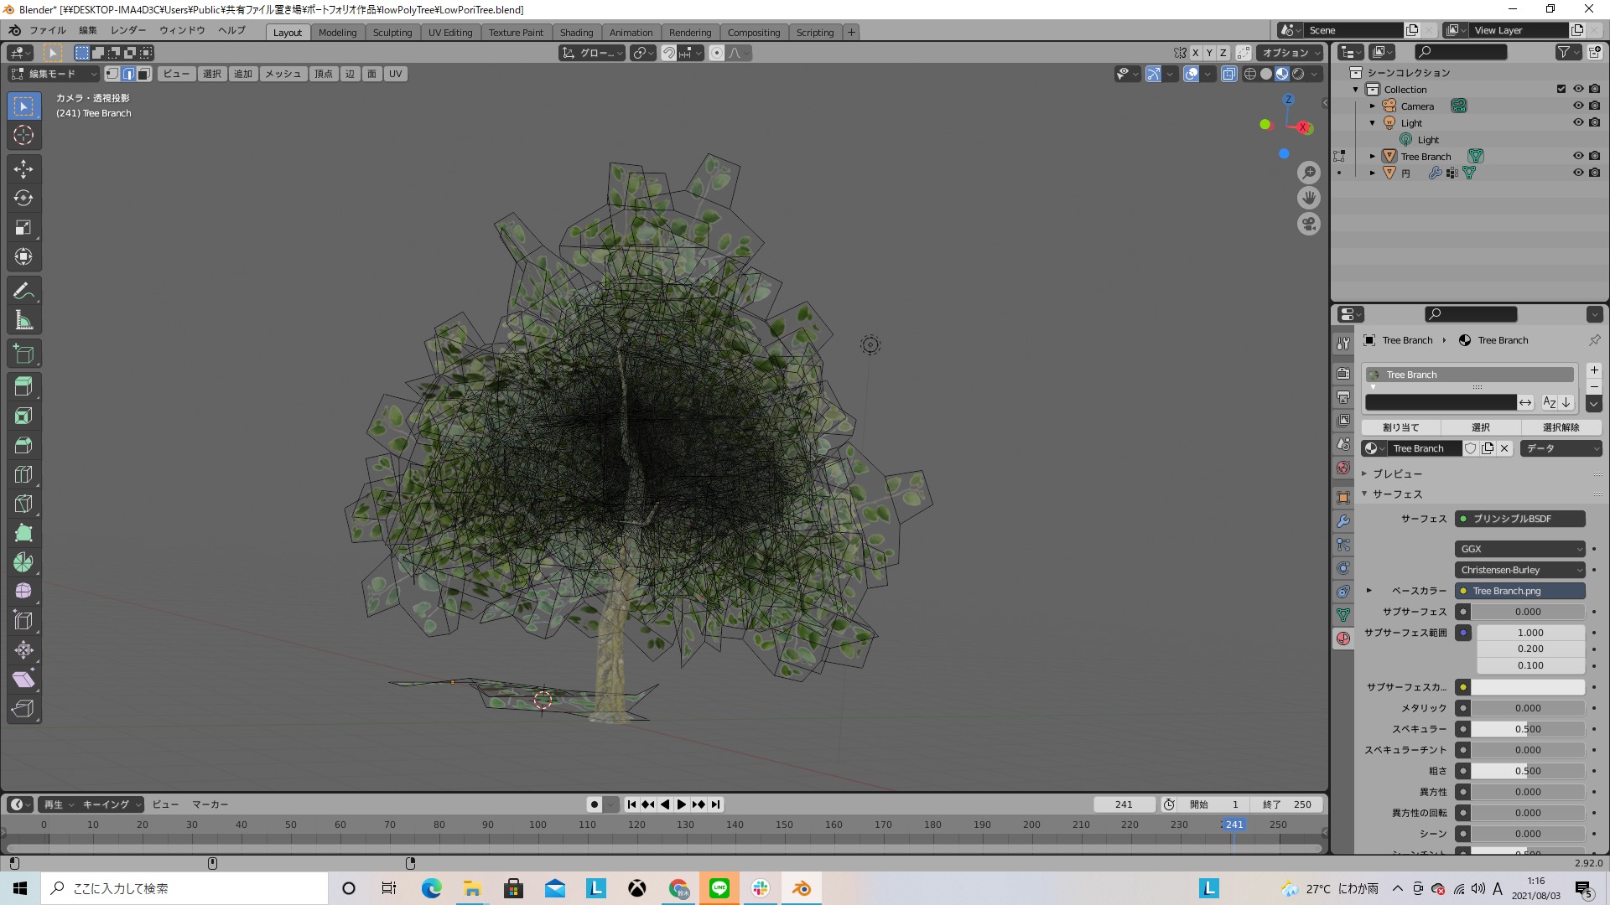Open the Modifier properties tab

coord(1343,521)
